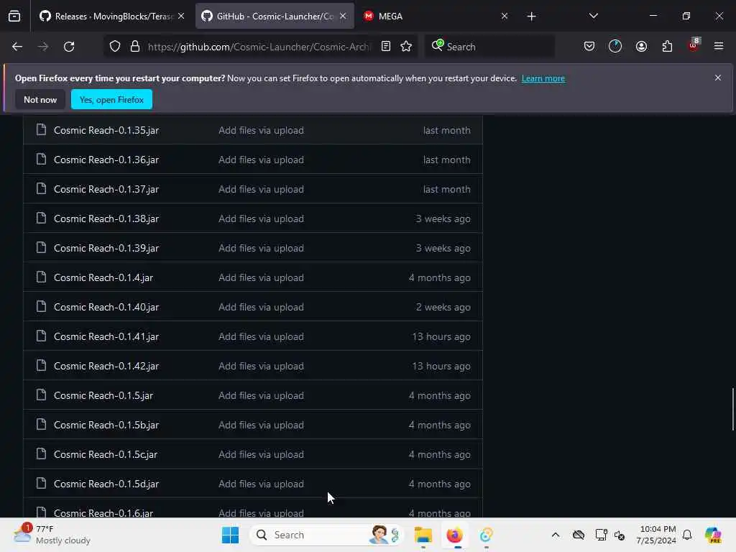
Task: Click the crossed-out cloud tray icon
Action: [x=579, y=535]
